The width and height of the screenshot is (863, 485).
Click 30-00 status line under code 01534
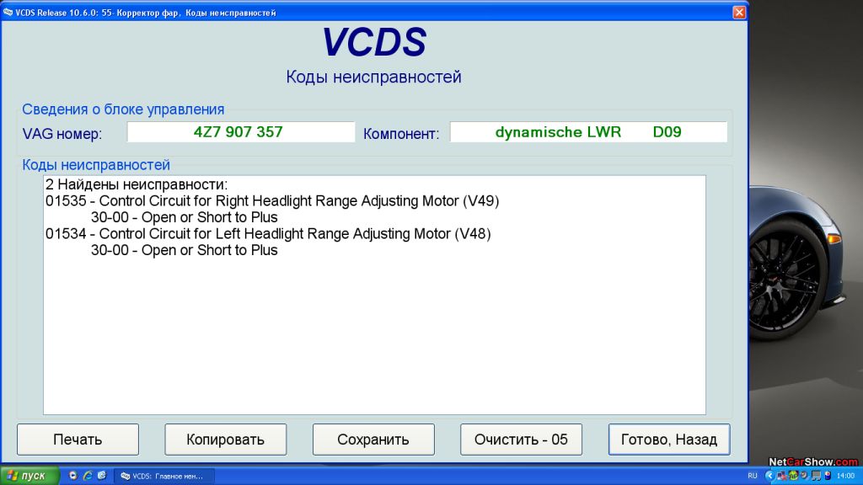185,250
